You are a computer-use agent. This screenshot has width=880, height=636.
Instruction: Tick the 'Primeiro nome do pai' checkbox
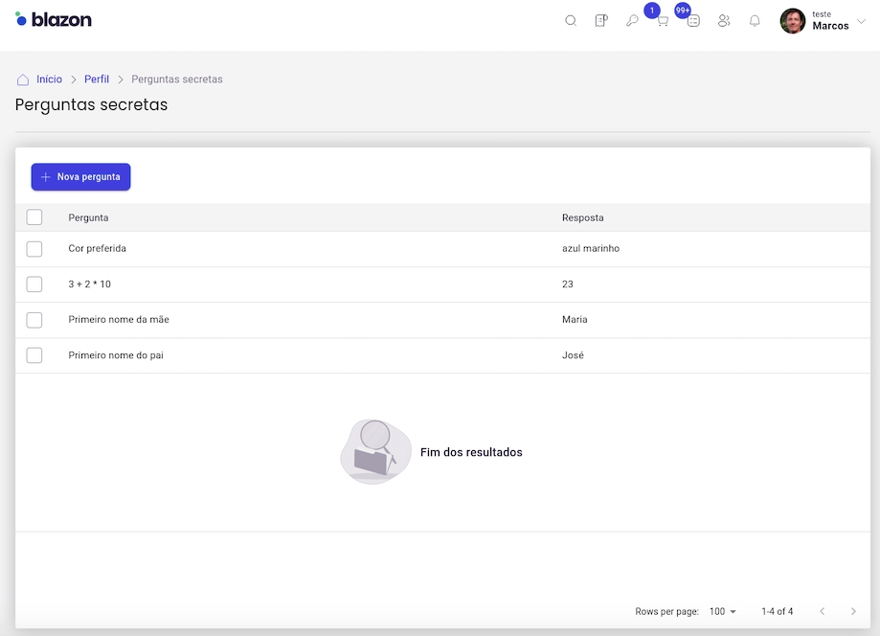click(x=34, y=355)
